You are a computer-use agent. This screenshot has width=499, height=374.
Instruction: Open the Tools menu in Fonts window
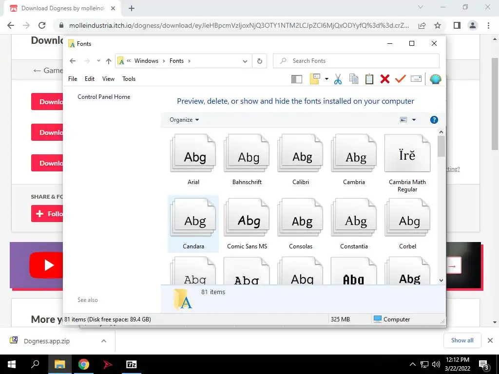pos(129,79)
